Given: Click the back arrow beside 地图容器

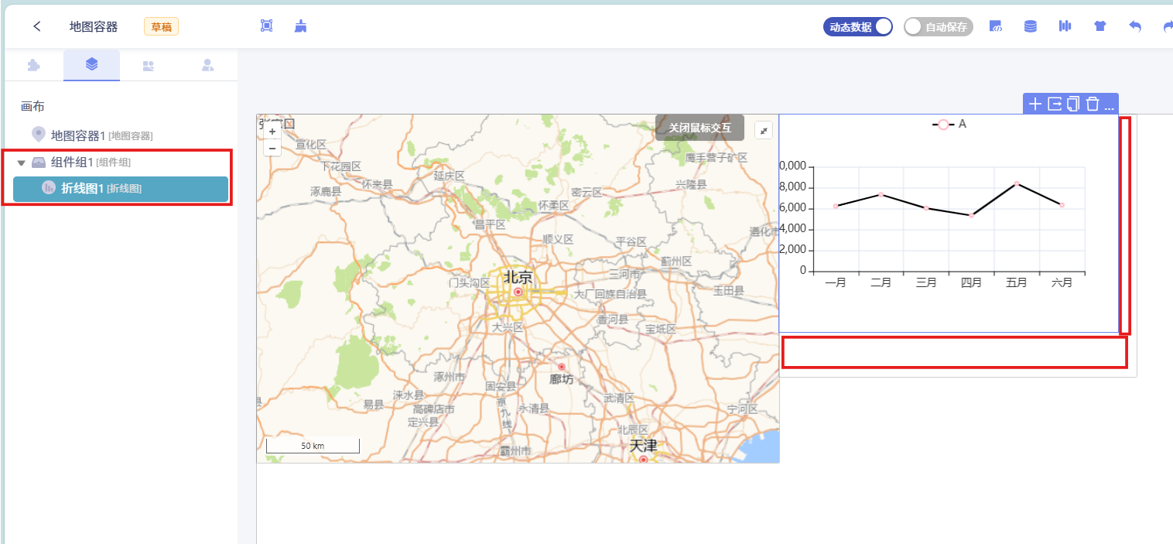Looking at the screenshot, I should [36, 26].
